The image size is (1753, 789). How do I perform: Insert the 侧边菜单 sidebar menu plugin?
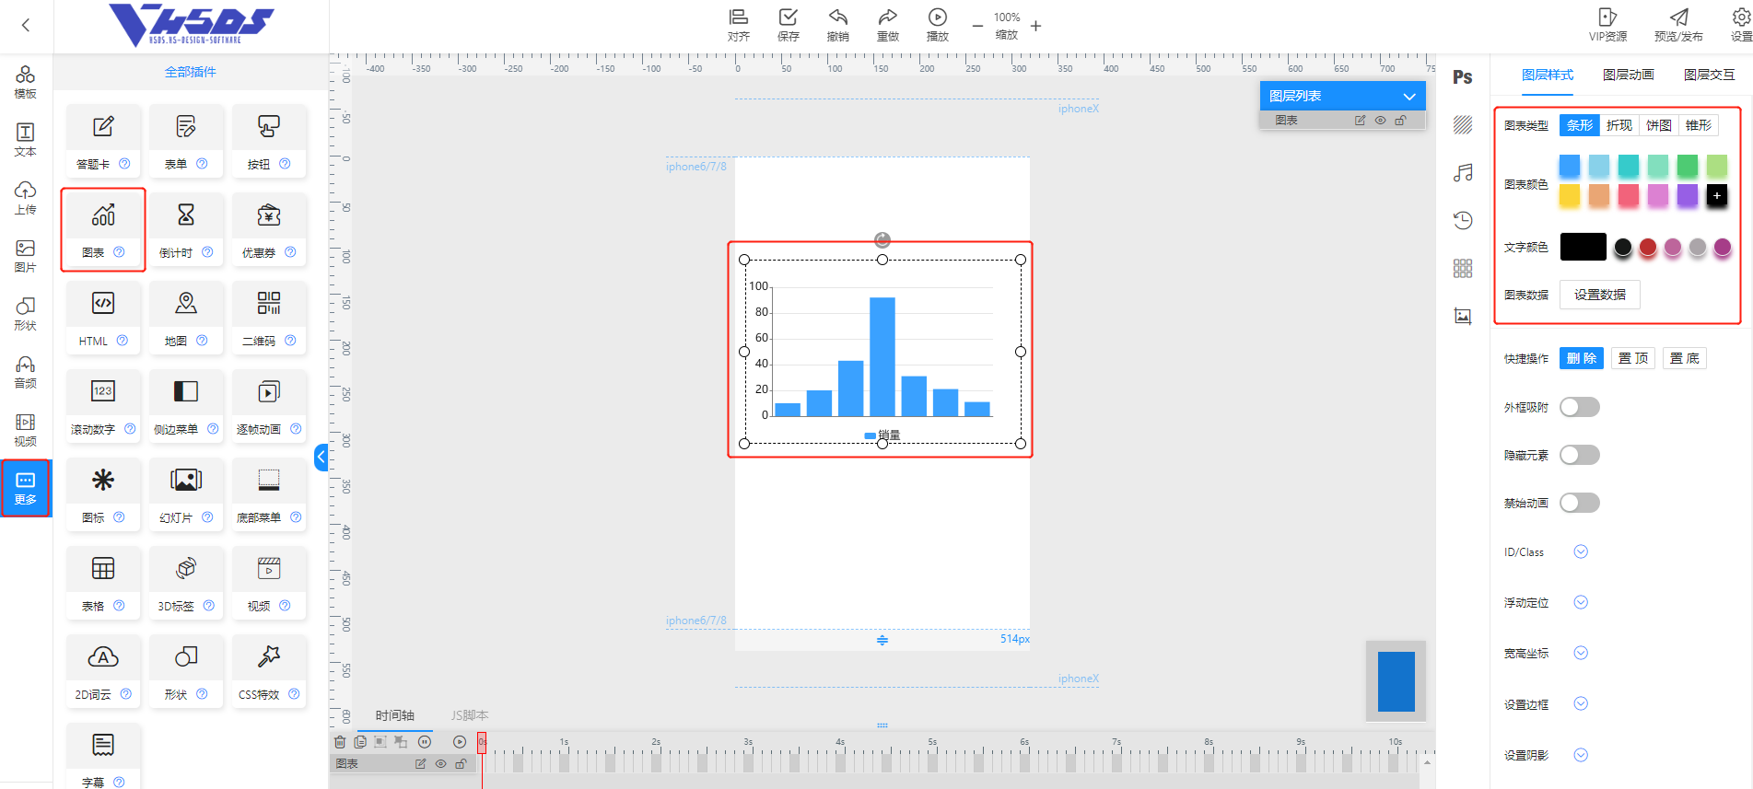[186, 406]
